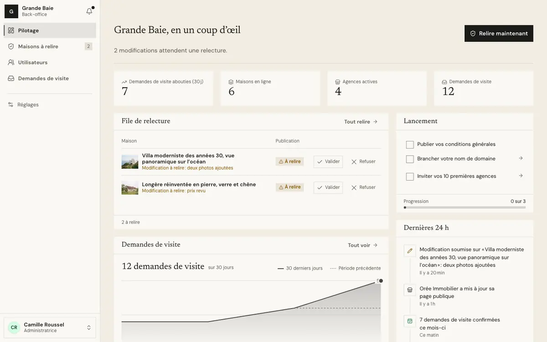Go to Pilotage in the sidebar

[50, 31]
